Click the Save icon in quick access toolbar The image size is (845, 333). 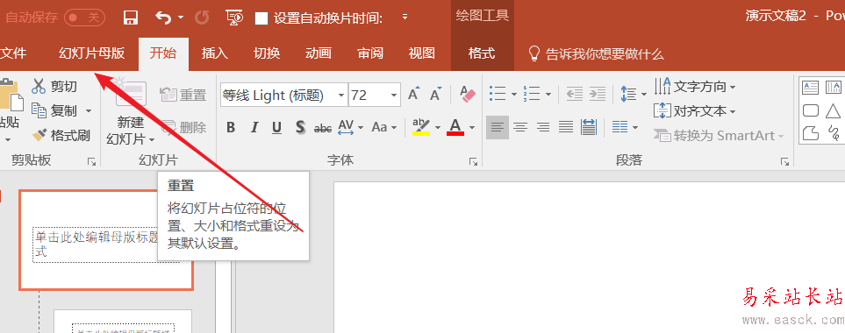[131, 18]
